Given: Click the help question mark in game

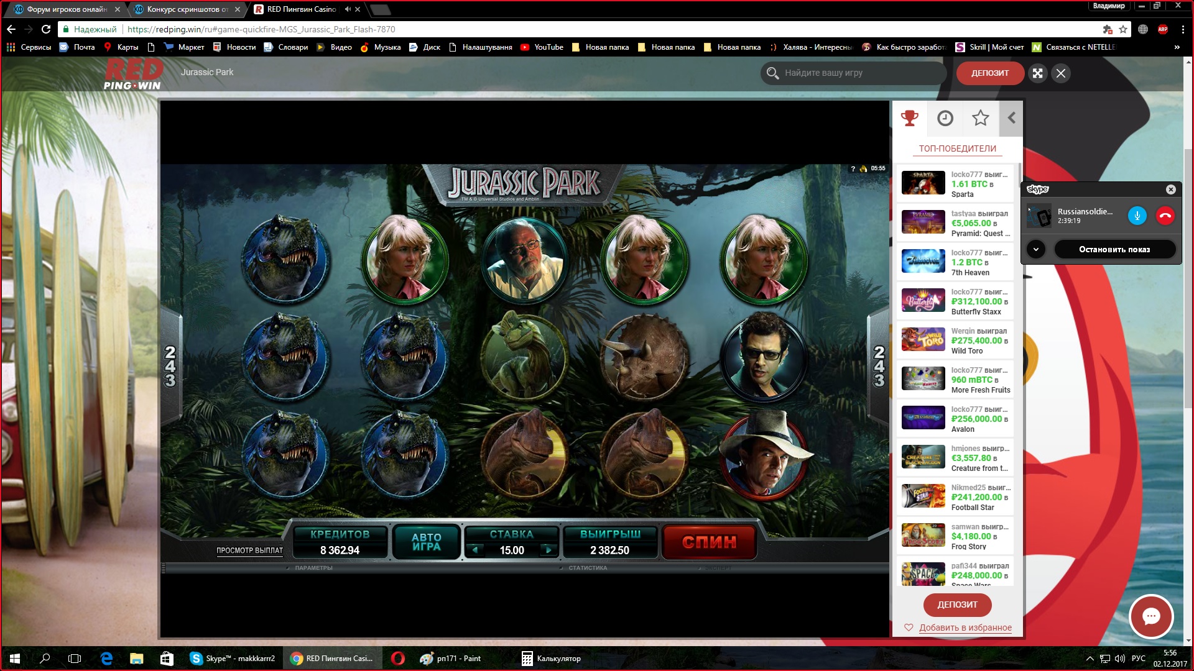Looking at the screenshot, I should coord(853,168).
